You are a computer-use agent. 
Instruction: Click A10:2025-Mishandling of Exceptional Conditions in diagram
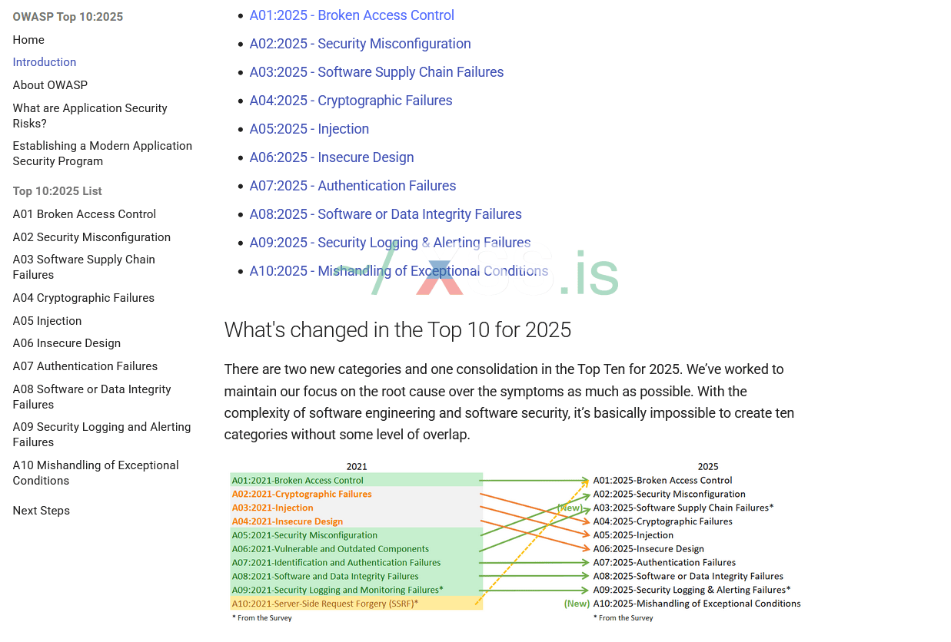coord(697,604)
